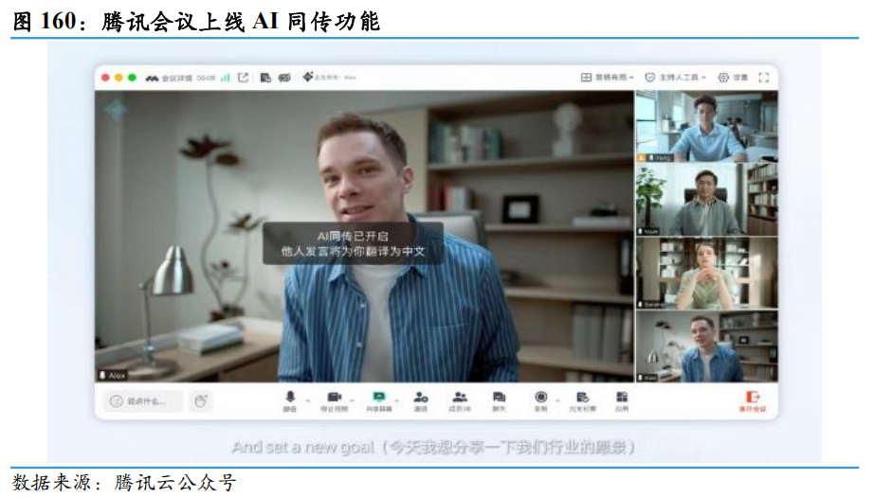The height and width of the screenshot is (498, 874).
Task: Mute the microphone in meeting toolbar
Action: tap(290, 400)
